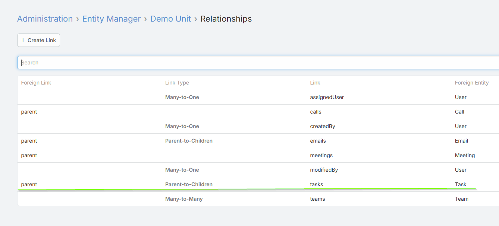This screenshot has width=499, height=226.
Task: Open the calls relationship entry
Action: pos(316,112)
